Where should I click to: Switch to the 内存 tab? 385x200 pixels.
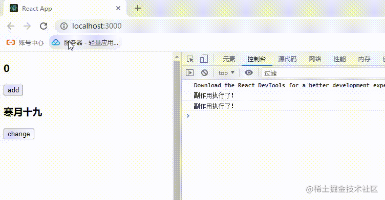(x=364, y=59)
